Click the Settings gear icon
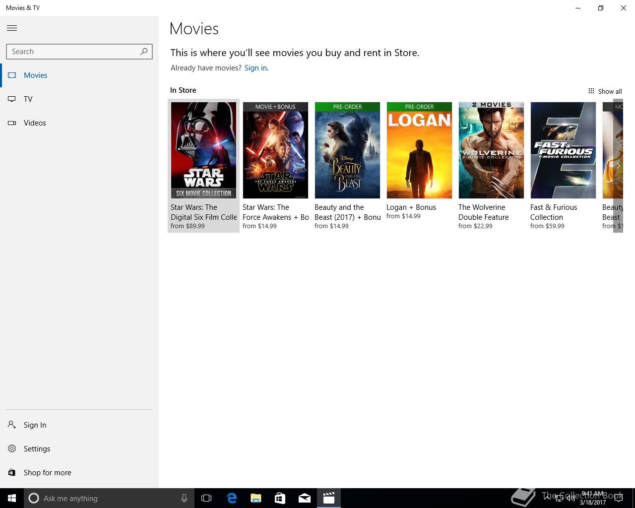The image size is (635, 508). (12, 448)
